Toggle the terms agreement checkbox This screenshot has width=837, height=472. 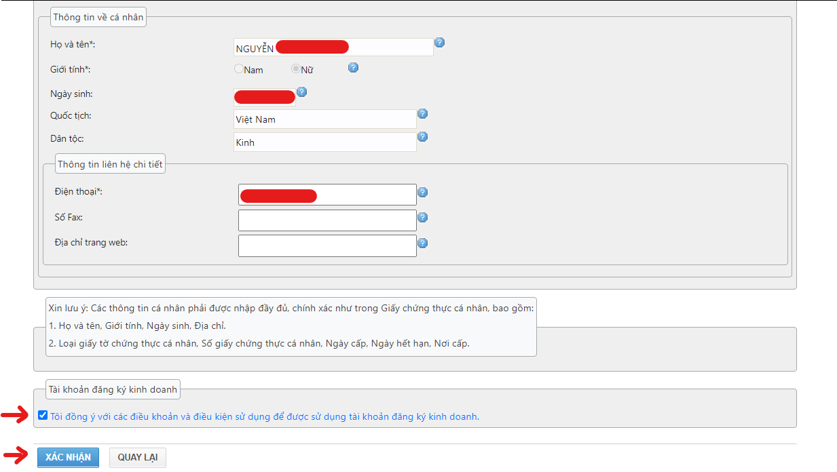(x=43, y=415)
